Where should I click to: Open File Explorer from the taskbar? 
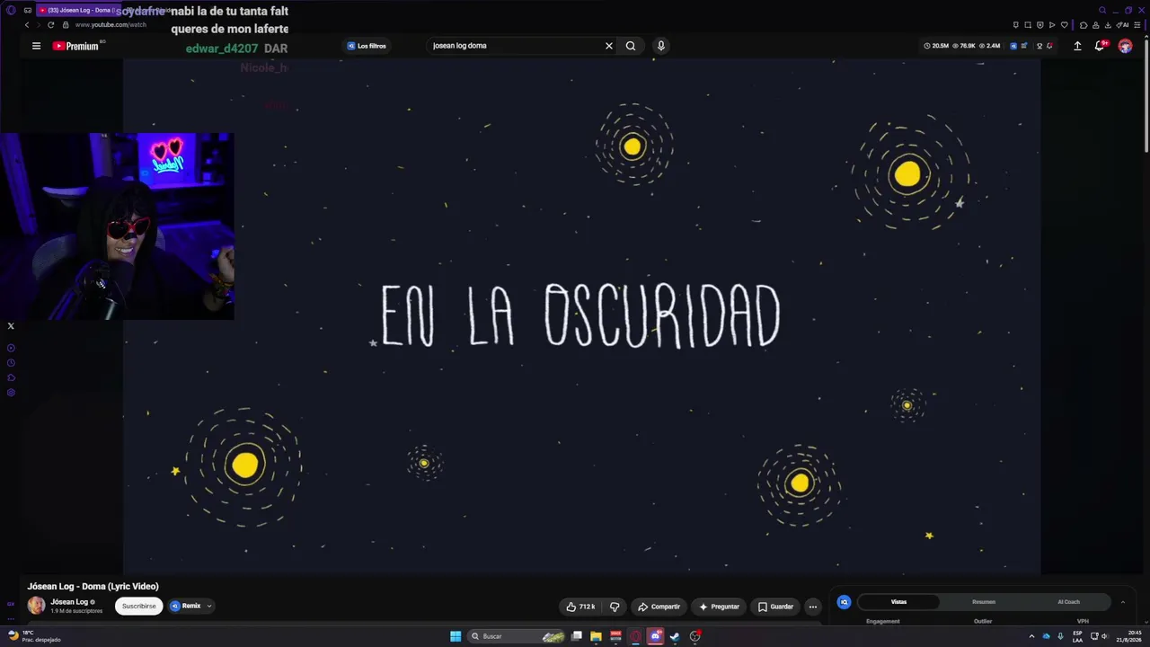pyautogui.click(x=596, y=636)
